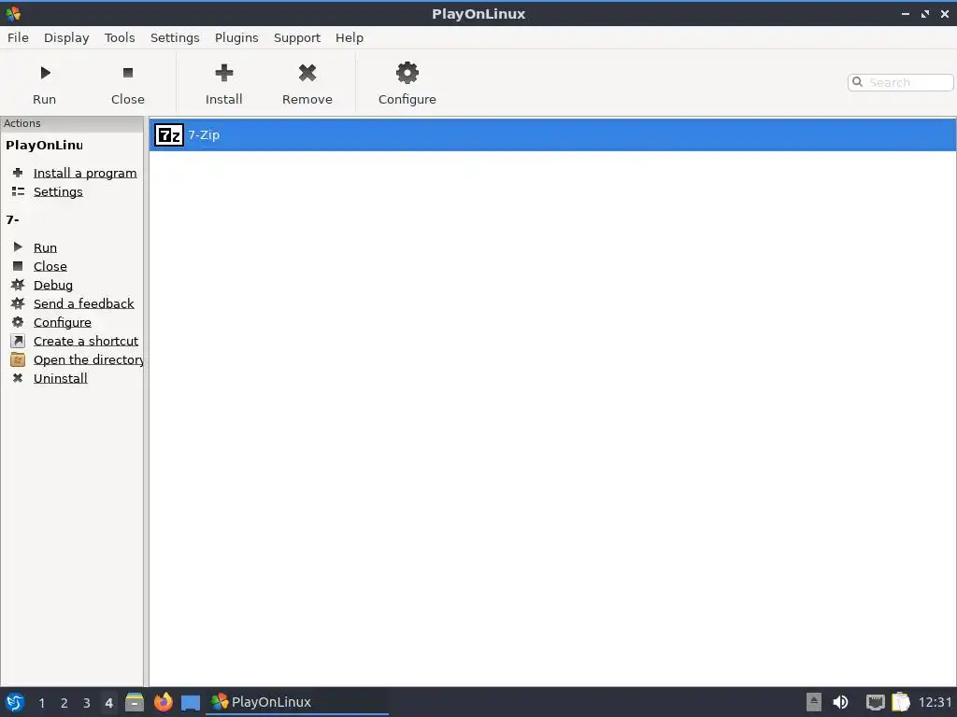Click the clipboard tray icon
This screenshot has height=717, width=957.
coord(901,702)
